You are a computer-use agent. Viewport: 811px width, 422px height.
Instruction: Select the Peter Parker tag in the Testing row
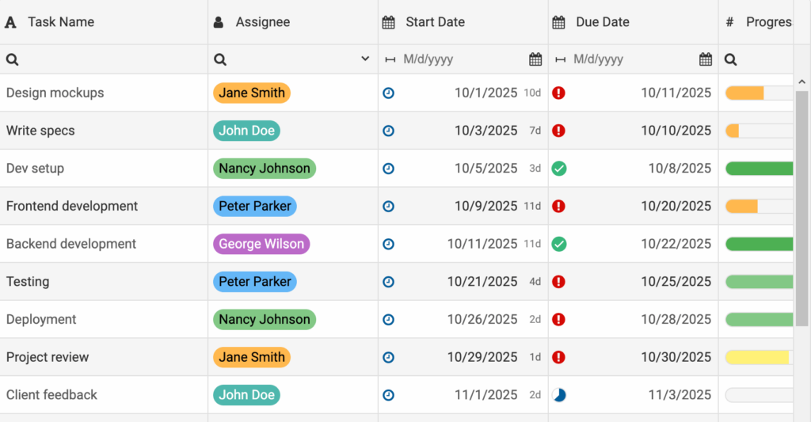click(x=255, y=282)
